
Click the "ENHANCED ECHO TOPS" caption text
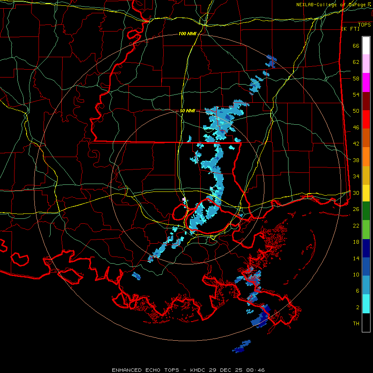pos(145,370)
